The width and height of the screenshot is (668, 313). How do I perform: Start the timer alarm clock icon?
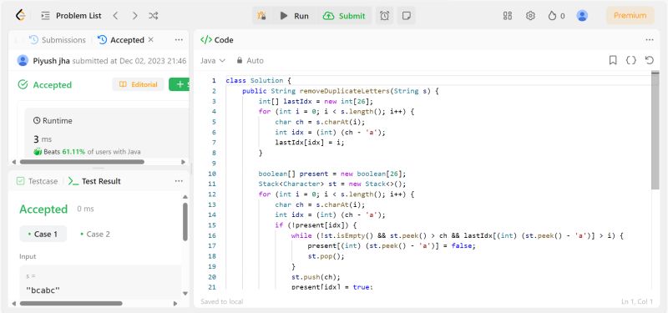384,16
